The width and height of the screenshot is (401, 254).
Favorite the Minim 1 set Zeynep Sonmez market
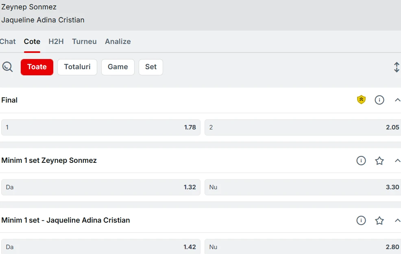pos(379,160)
